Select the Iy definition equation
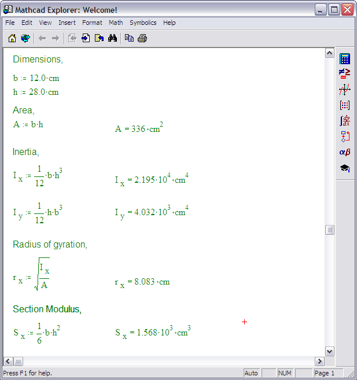 [38, 213]
